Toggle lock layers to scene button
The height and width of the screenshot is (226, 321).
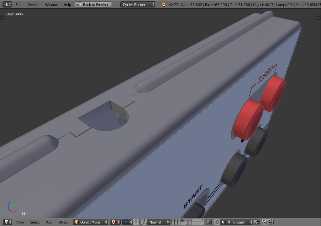tap(209, 222)
